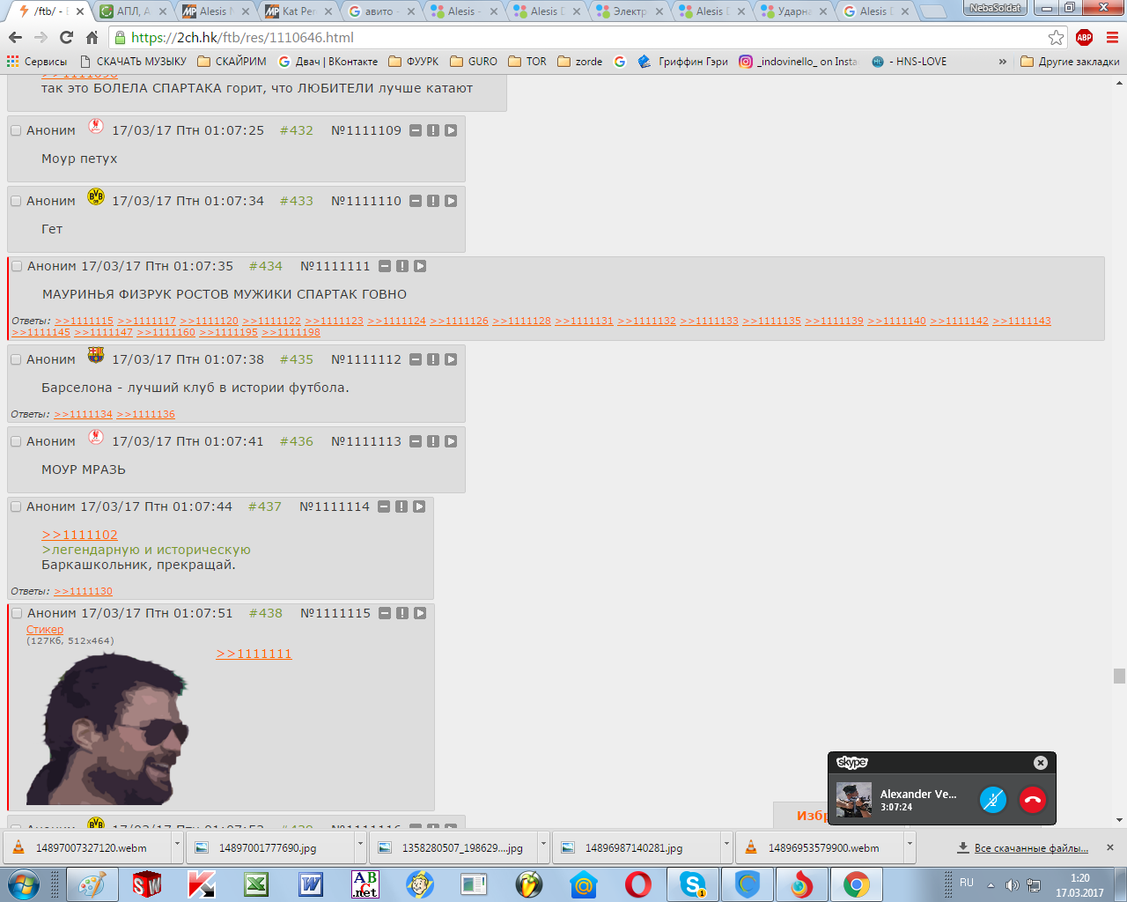Follow reply link >>1111134
The image size is (1127, 902).
(x=83, y=414)
